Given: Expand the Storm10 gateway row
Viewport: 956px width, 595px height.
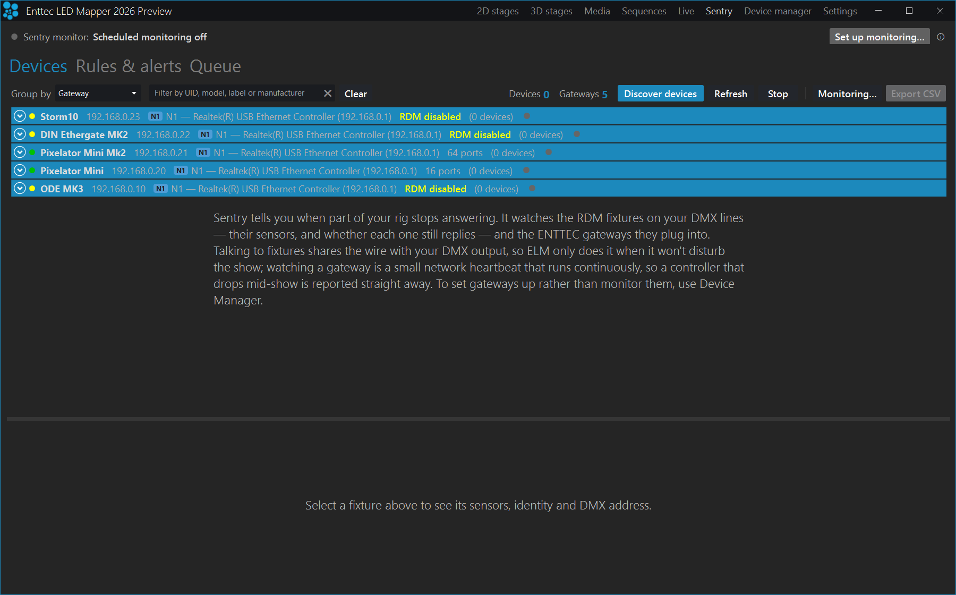Looking at the screenshot, I should click(20, 116).
